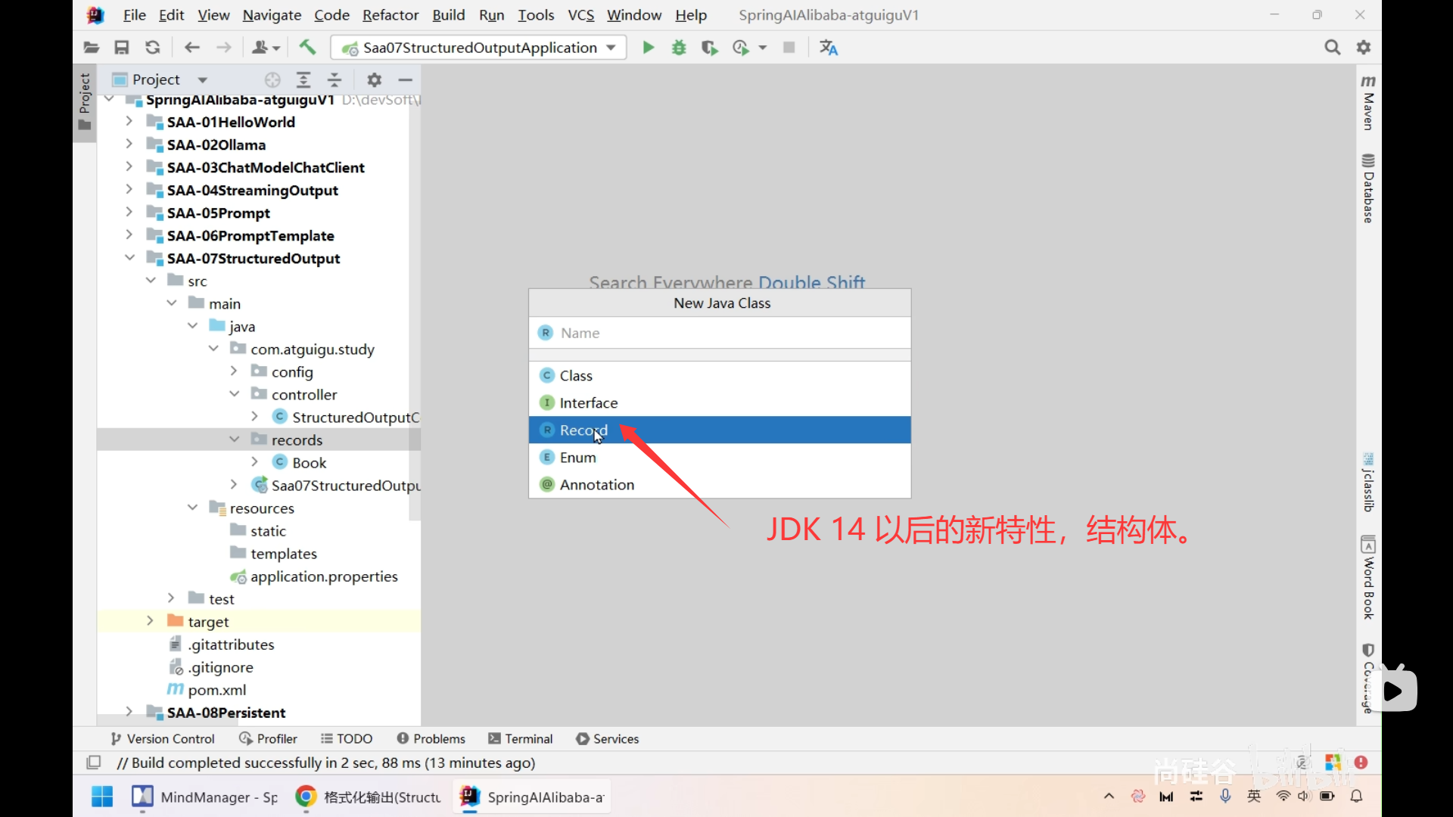
Task: Click the Build project hammer icon
Action: click(x=307, y=48)
